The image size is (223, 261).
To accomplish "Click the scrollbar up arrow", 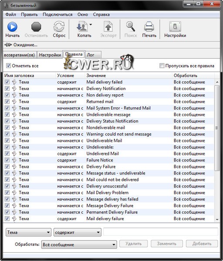I will click(217, 82).
